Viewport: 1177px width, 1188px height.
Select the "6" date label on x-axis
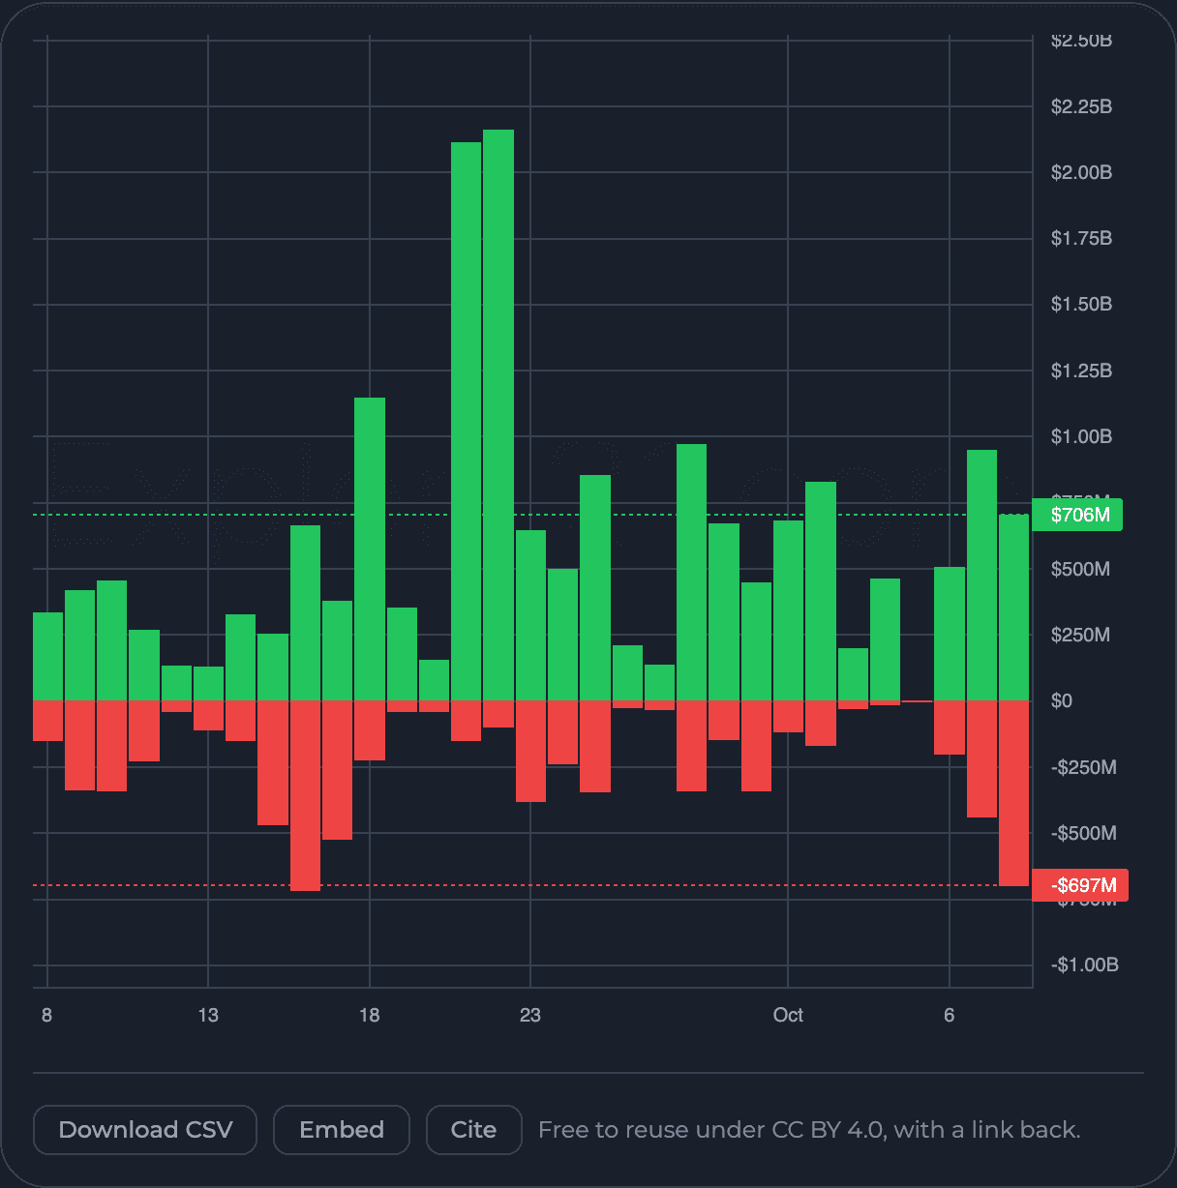click(950, 1015)
